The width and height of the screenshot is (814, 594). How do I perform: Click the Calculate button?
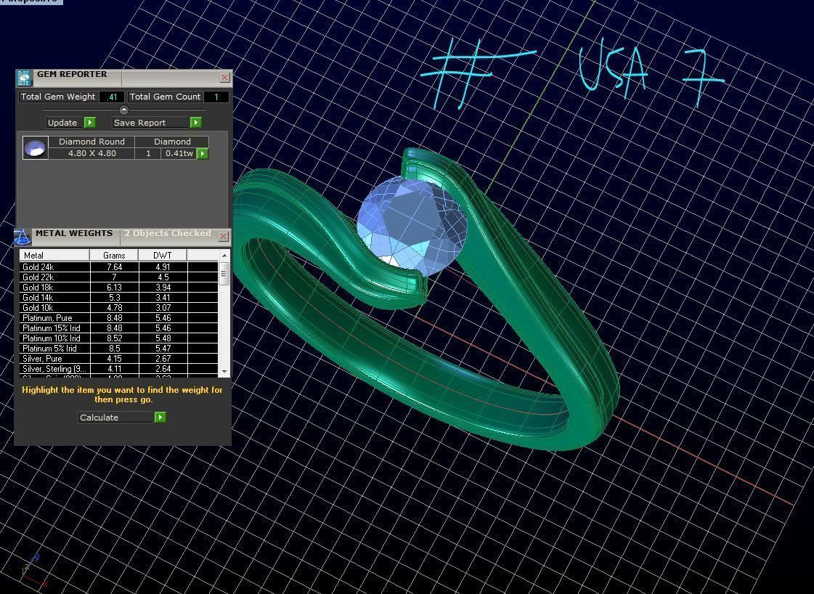116,417
